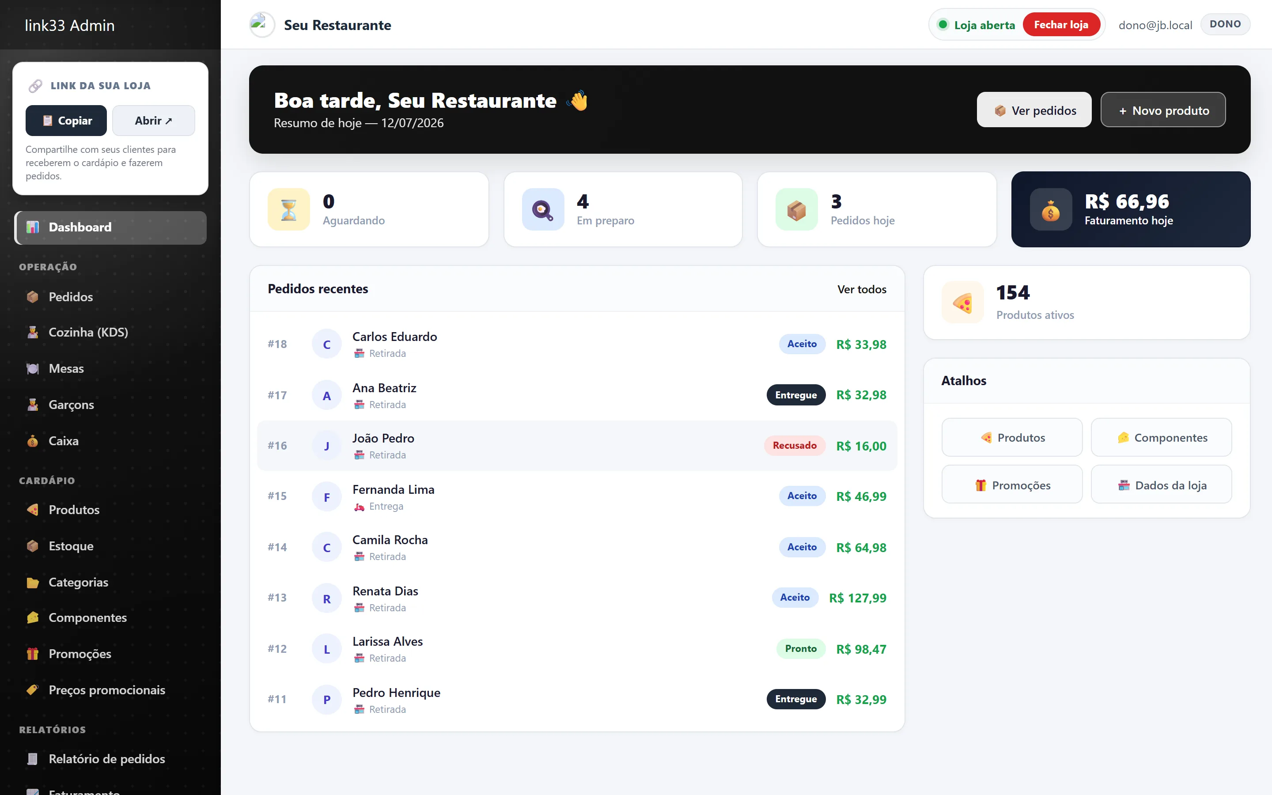This screenshot has height=795, width=1272.
Task: Click the 154 Produtos ativos card
Action: [x=1086, y=303]
